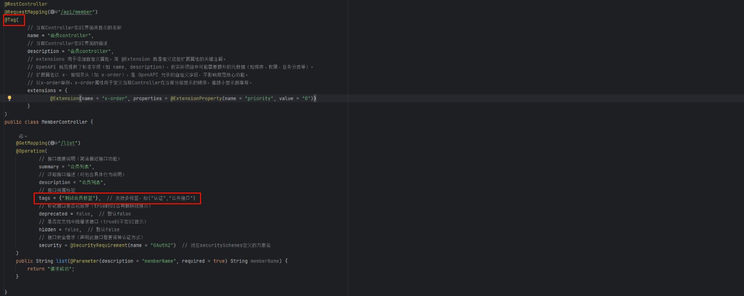Click the @Operation annotation name
Screen dimensions: 744x296
29,151
